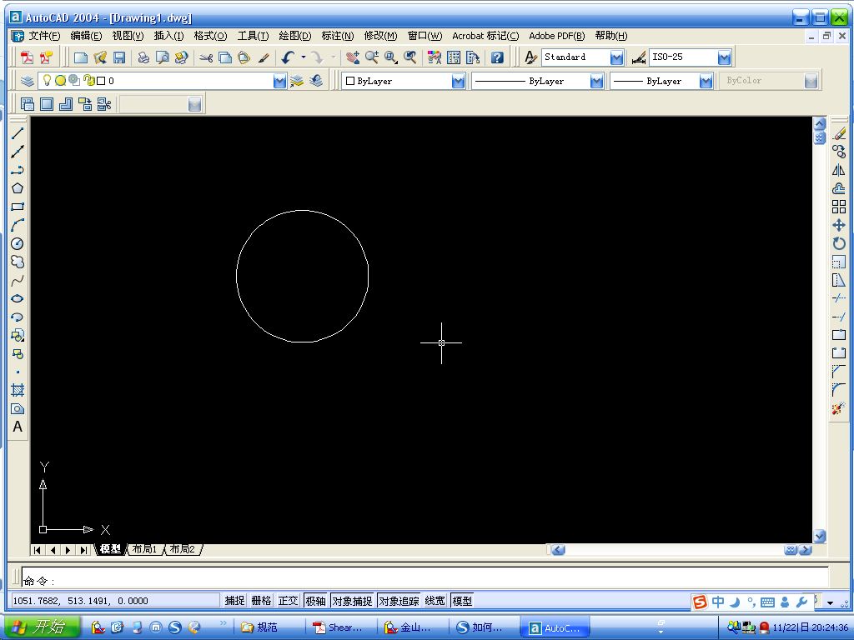Select the Explode modify tool
This screenshot has width=854, height=640.
pyautogui.click(x=839, y=408)
